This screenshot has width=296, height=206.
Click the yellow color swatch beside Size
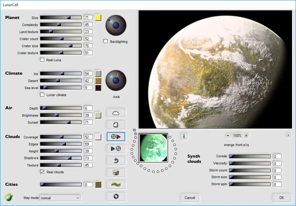[98, 17]
